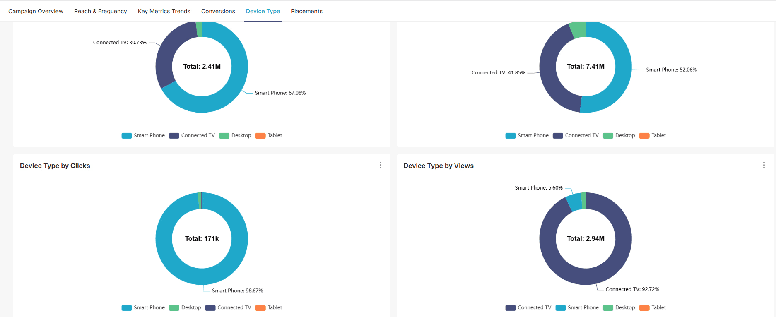This screenshot has height=317, width=776.
Task: Toggle Tablet legend in 7.41M total chart
Action: [653, 135]
